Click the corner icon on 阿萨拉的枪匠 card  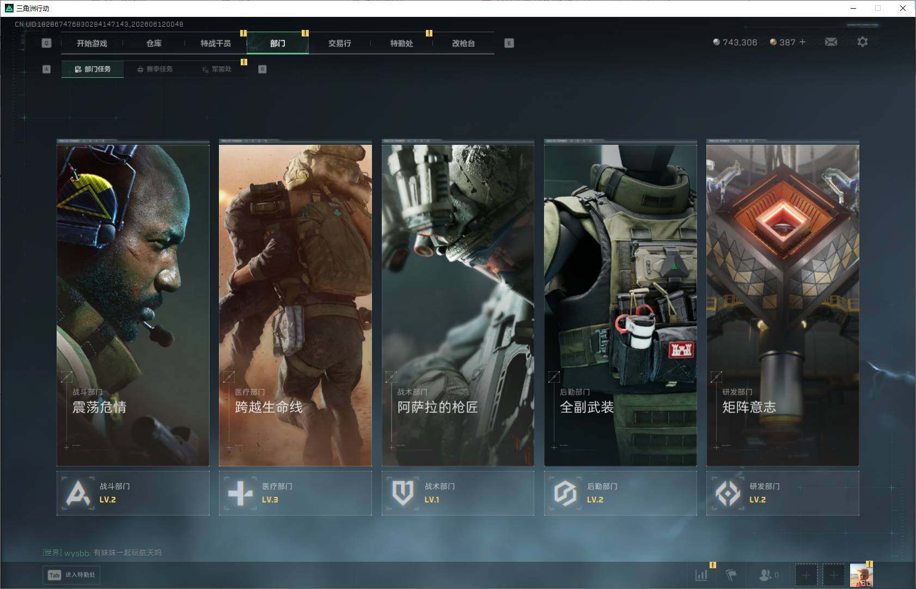coord(392,376)
